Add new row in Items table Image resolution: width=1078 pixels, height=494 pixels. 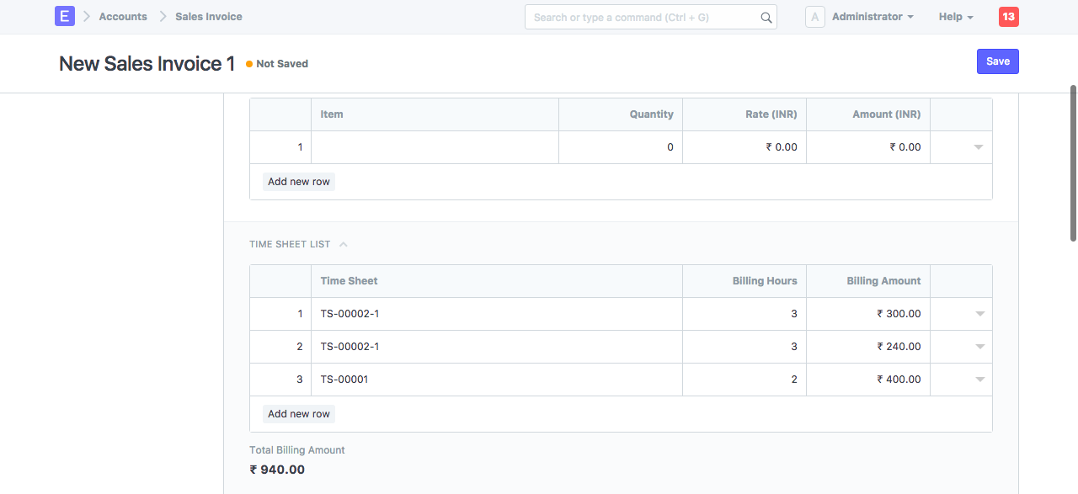click(x=299, y=182)
